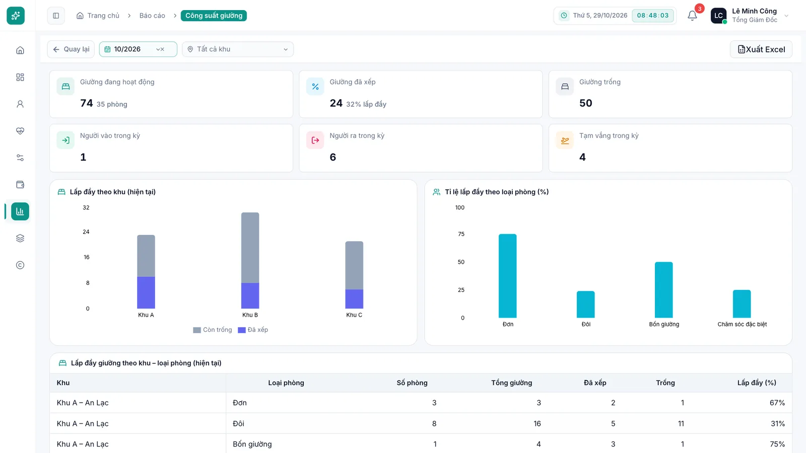Open the residents person icon in sidebar
This screenshot has width=806, height=453.
click(20, 104)
